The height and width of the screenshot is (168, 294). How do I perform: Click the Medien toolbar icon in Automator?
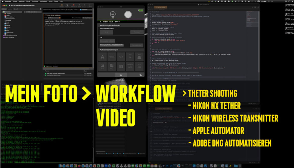[x=67, y=6]
